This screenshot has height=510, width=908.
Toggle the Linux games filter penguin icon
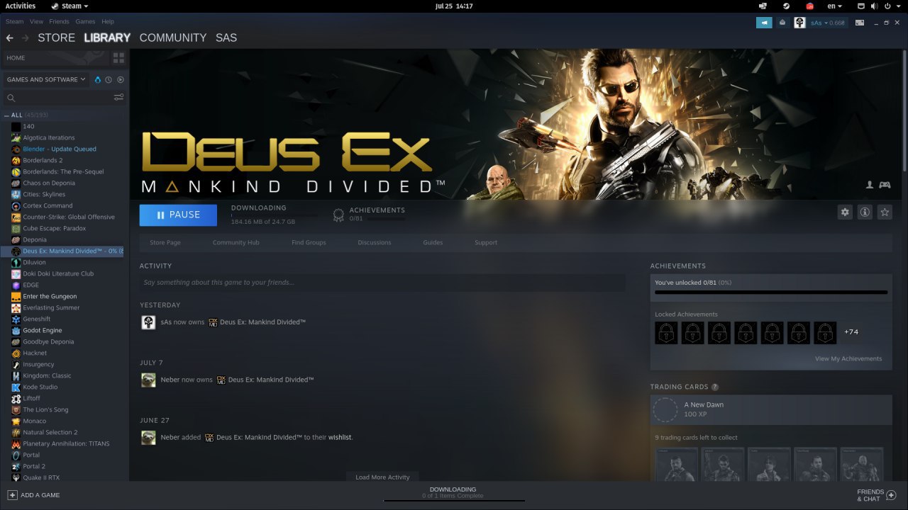pos(98,79)
